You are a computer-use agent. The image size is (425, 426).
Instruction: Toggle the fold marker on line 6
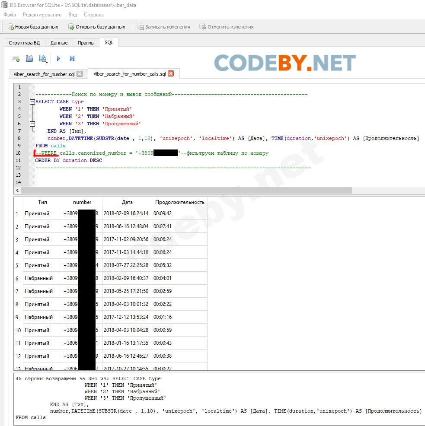(x=32, y=124)
